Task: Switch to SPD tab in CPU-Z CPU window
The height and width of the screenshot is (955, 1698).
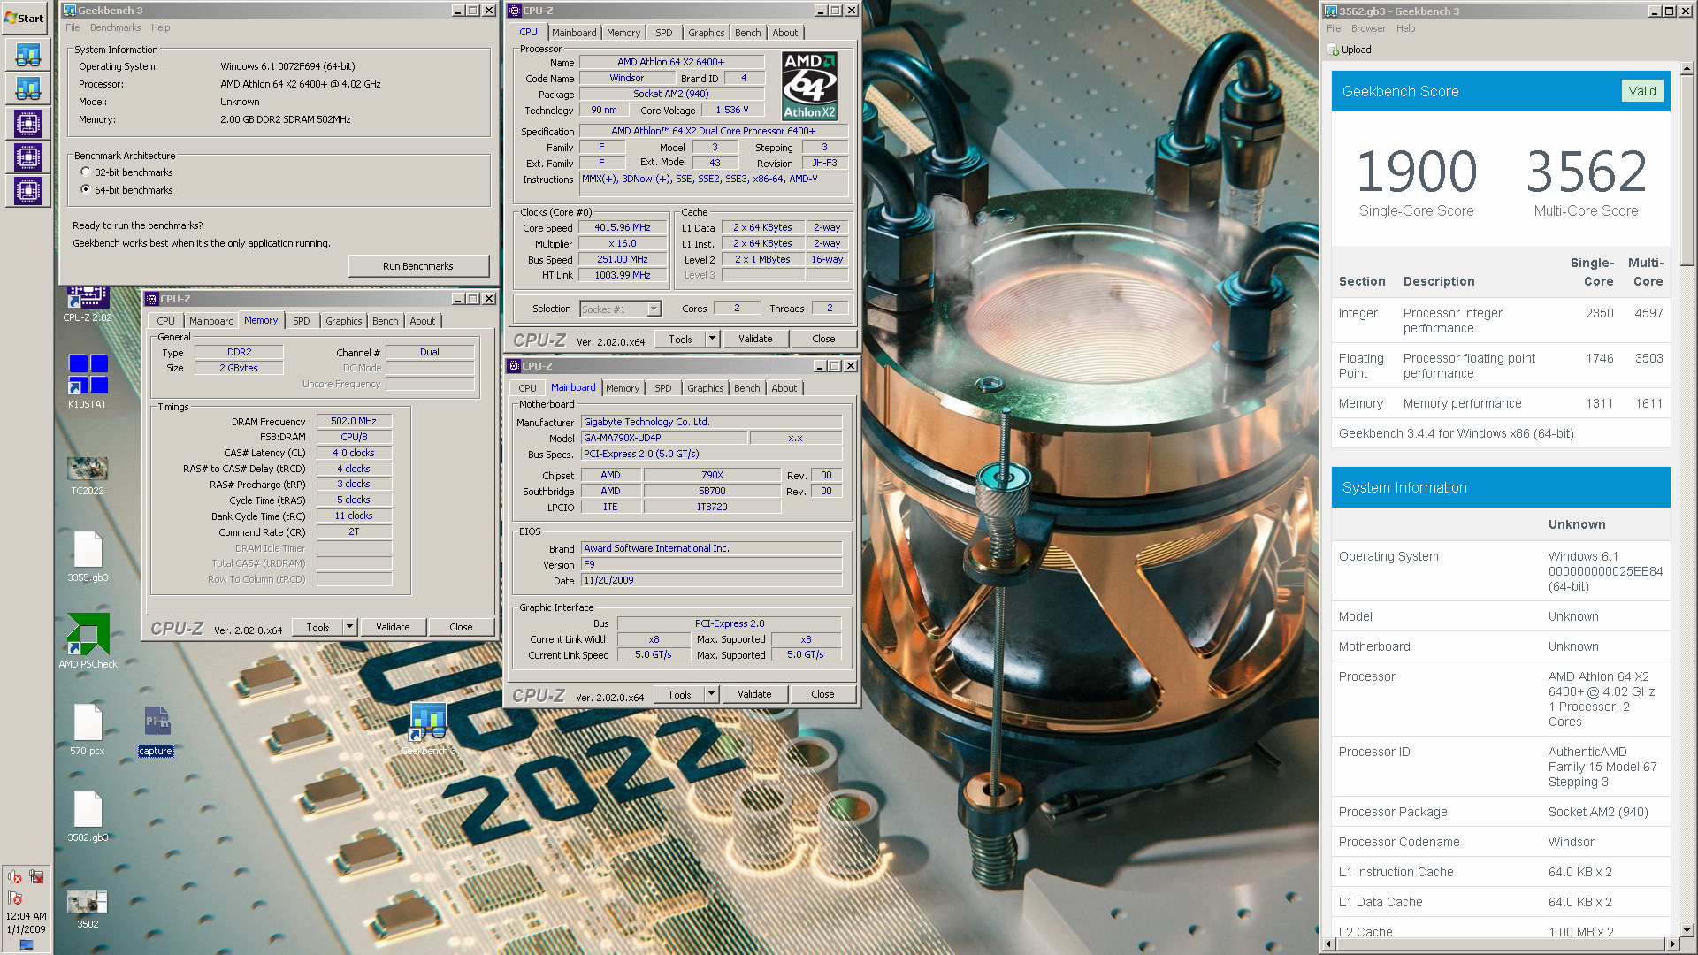Action: [x=664, y=33]
